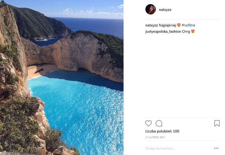This screenshot has height=155, width=225.
Task: Click natxyzz username in the caption
Action: point(151,25)
